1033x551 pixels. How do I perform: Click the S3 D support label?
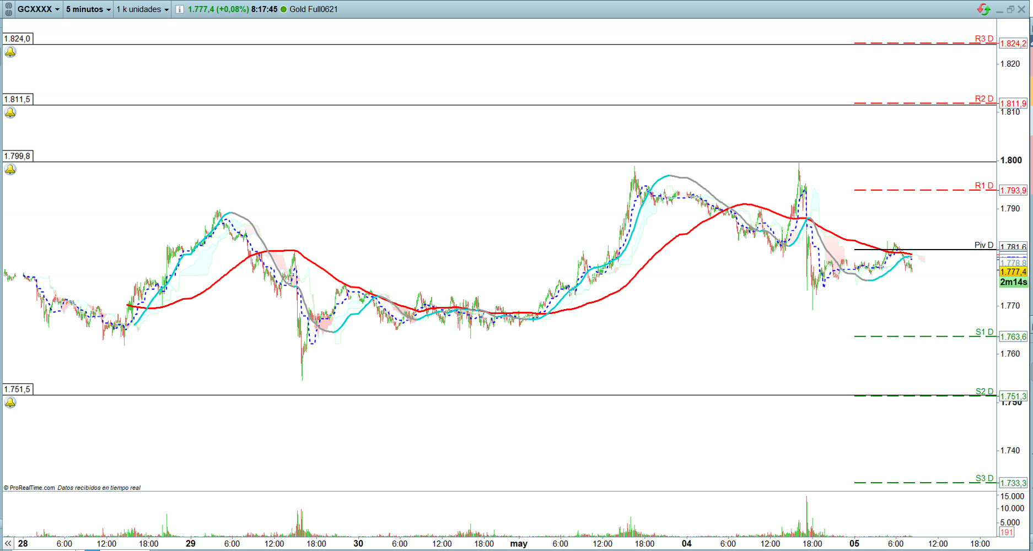[x=984, y=478]
